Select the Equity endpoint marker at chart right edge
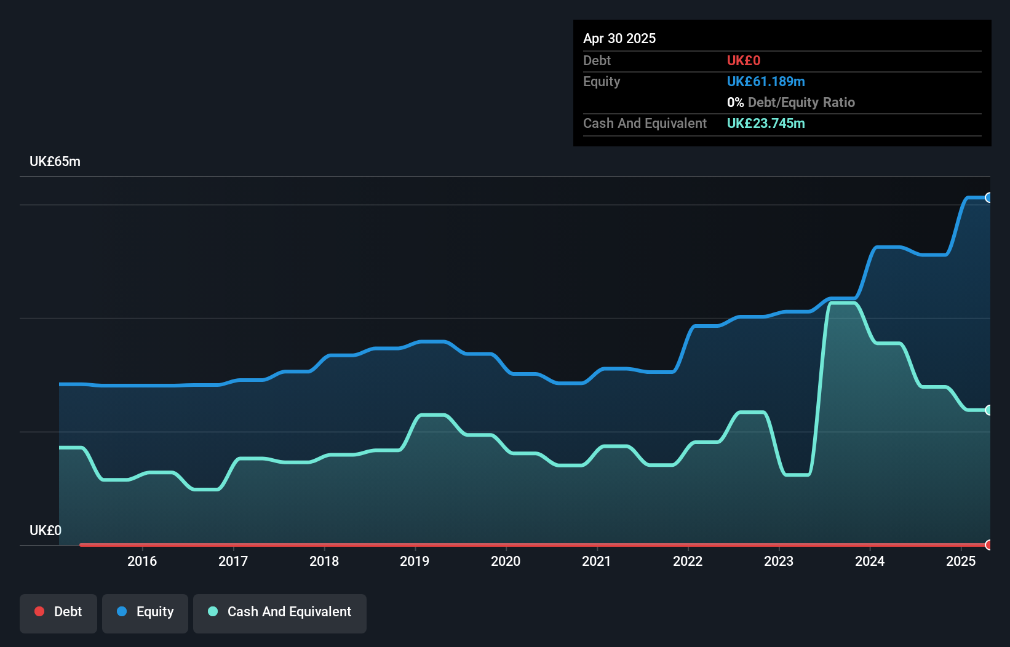Viewport: 1010px width, 647px height. tap(988, 197)
